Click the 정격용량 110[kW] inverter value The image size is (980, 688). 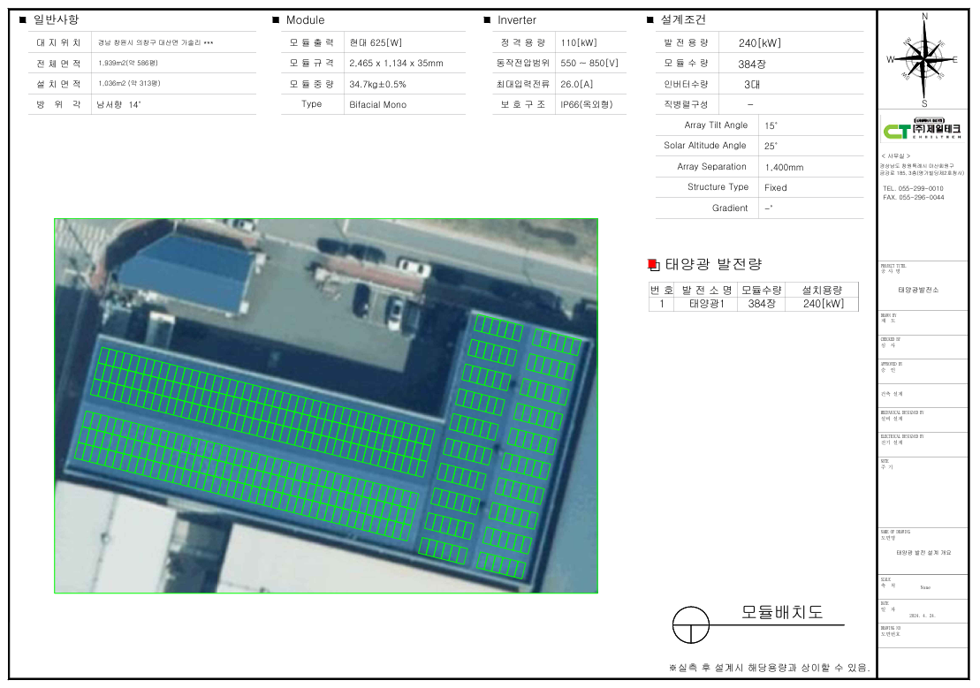[x=579, y=42]
